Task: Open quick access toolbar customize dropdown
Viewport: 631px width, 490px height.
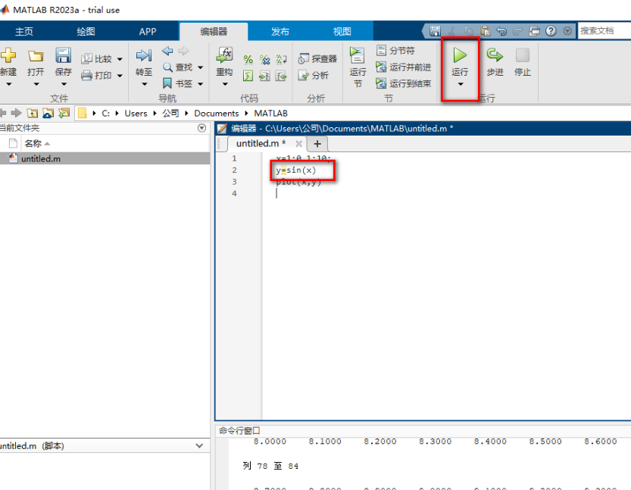Action: pyautogui.click(x=567, y=30)
